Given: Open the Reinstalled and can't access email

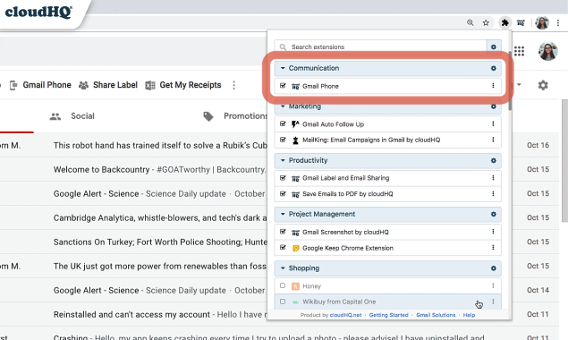Looking at the screenshot, I should pos(160,315).
